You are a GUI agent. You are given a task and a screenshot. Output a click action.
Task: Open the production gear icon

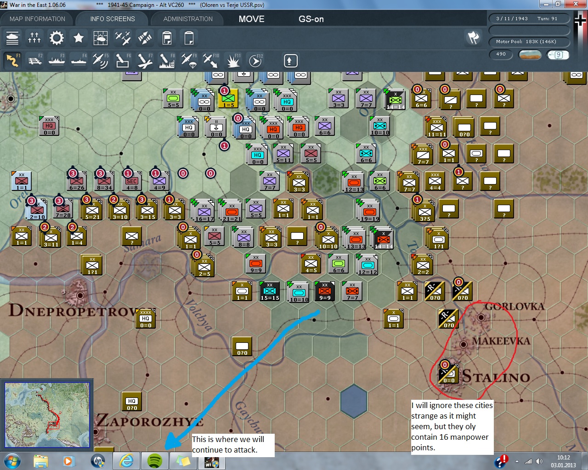57,38
